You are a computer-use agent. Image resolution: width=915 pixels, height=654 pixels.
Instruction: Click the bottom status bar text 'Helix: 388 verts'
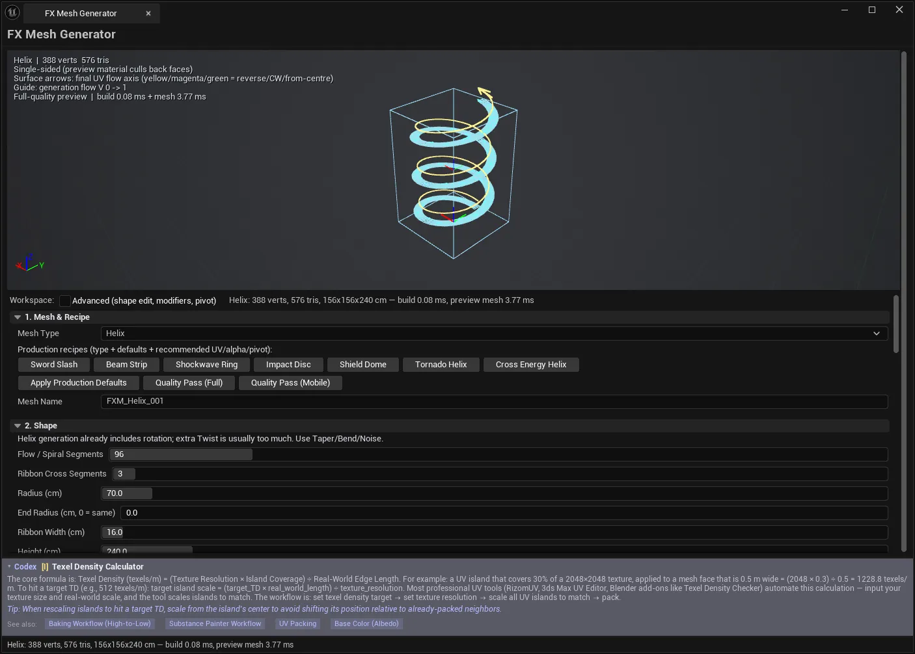point(150,645)
